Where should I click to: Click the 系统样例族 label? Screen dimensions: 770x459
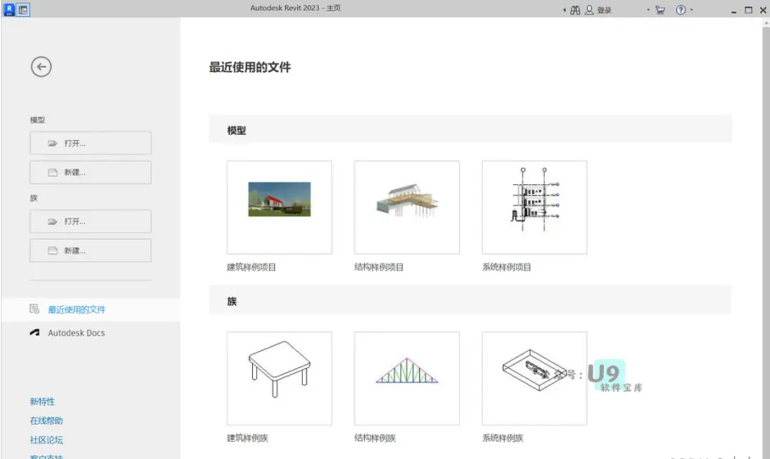coord(503,438)
